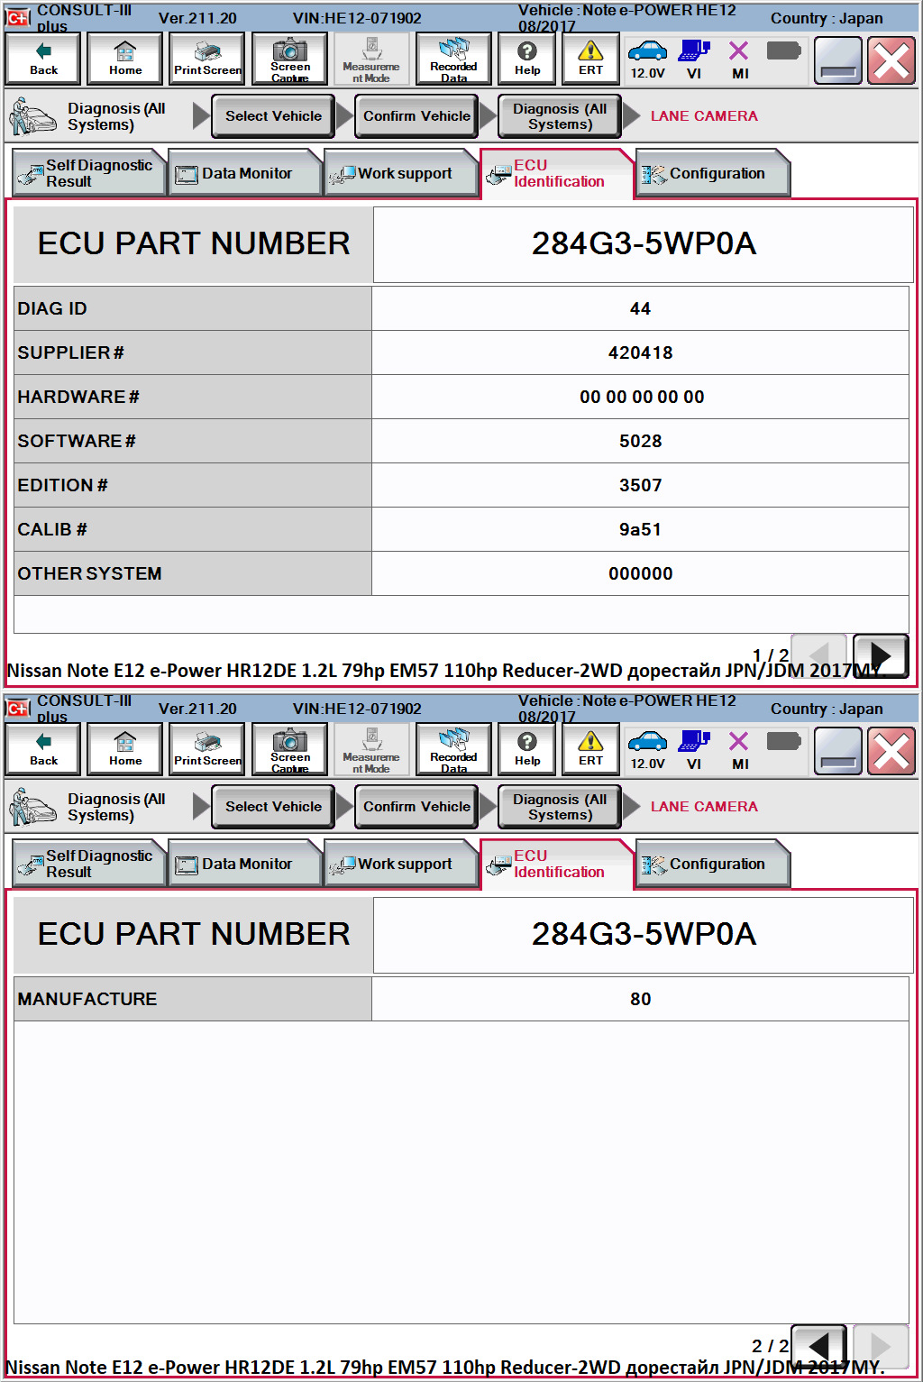Click part number 284G3-5WP0A in lower window
This screenshot has width=923, height=1382.
click(x=644, y=935)
